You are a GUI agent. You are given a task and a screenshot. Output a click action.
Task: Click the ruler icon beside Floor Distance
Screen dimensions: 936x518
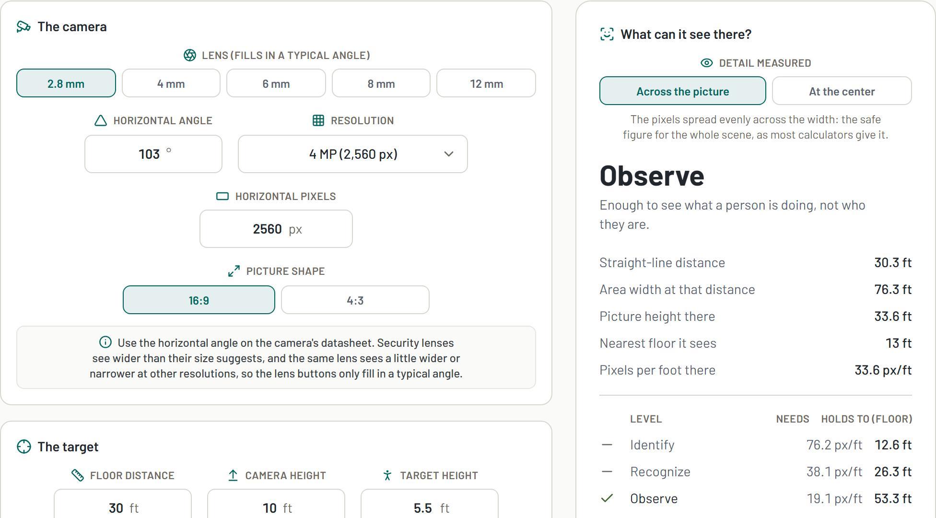tap(78, 475)
